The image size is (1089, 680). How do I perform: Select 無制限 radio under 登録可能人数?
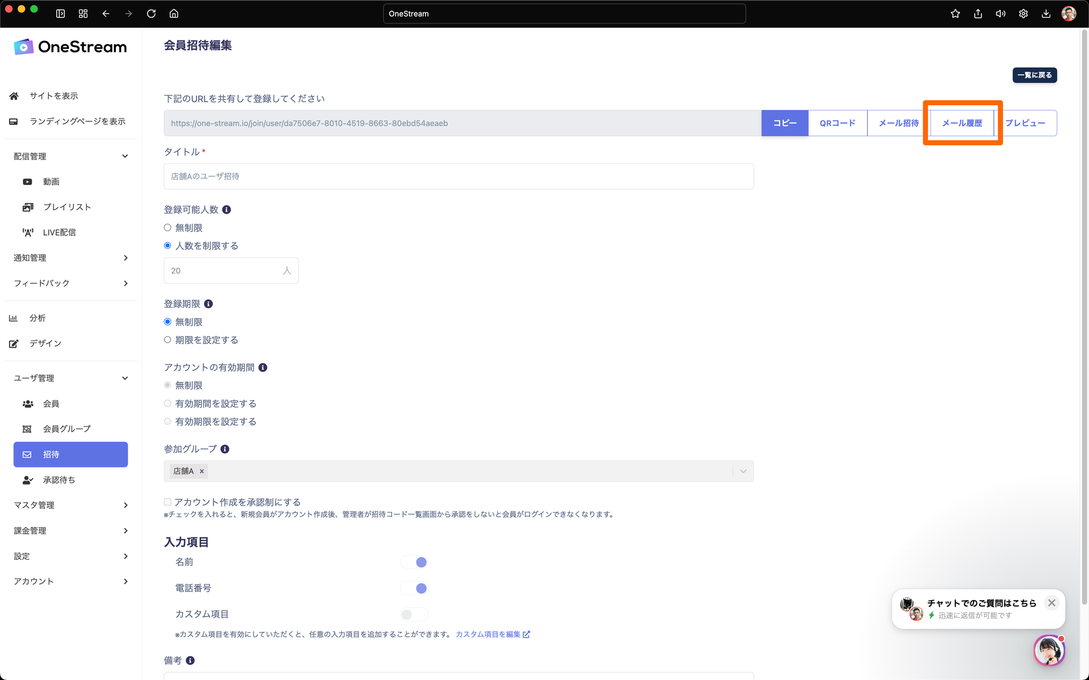[167, 228]
